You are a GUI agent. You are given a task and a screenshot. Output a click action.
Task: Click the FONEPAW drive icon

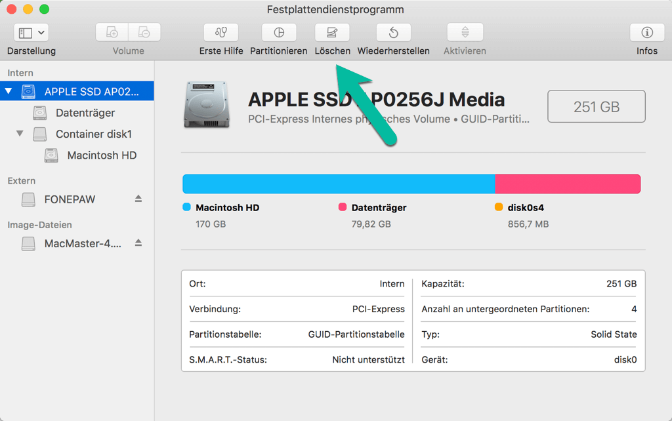coord(28,199)
